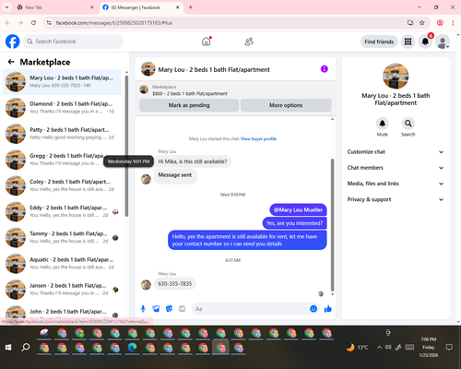Screen dimensions: 461x369
Task: Open the Coley conversation
Action: [62, 185]
